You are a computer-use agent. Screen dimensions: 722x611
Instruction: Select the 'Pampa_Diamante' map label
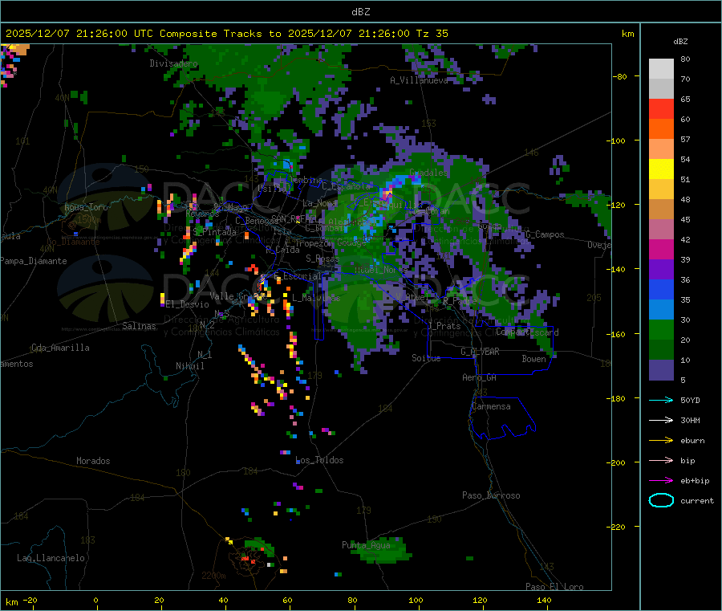coord(34,261)
